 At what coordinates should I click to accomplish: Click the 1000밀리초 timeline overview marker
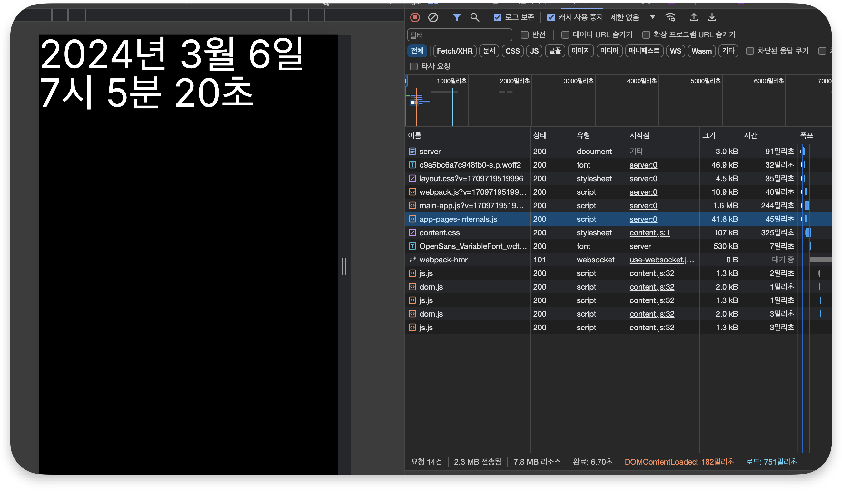[x=451, y=81]
